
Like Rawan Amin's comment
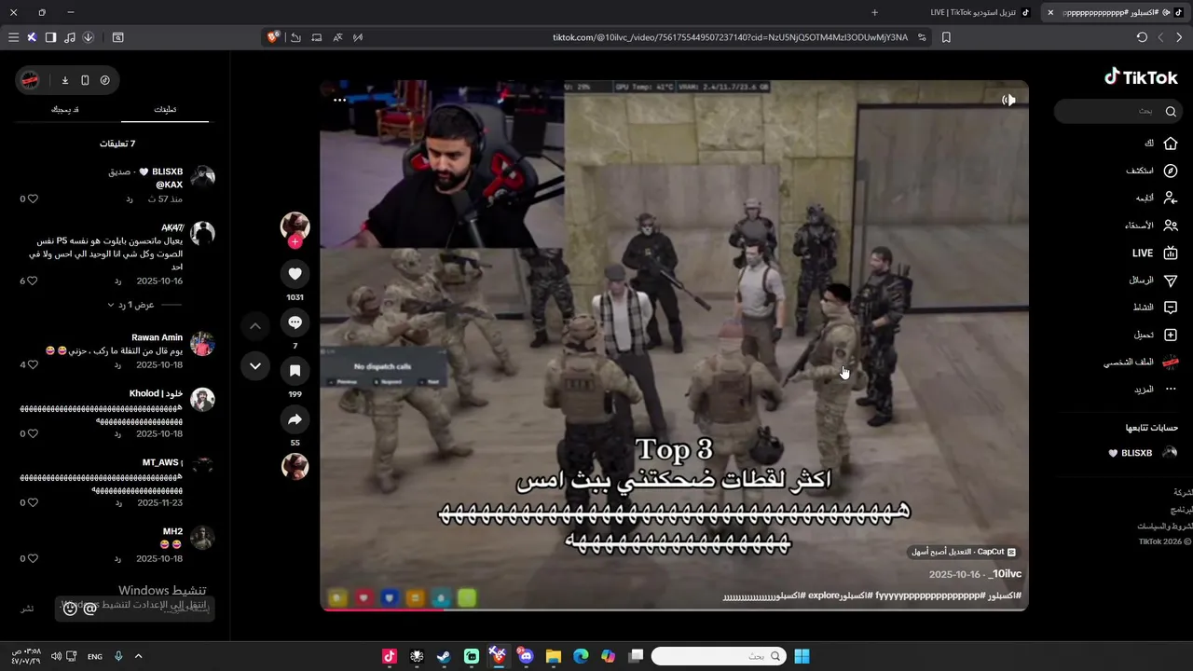click(33, 364)
